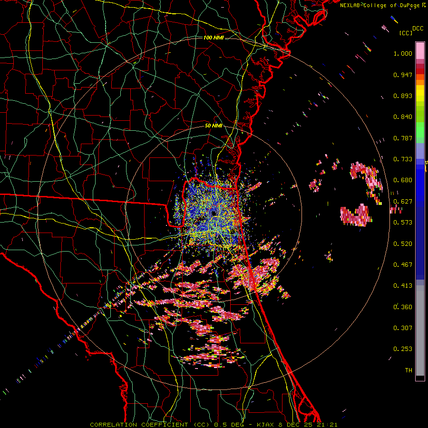Click the 0.253 scale value
This screenshot has height=428, width=428.
click(x=403, y=349)
